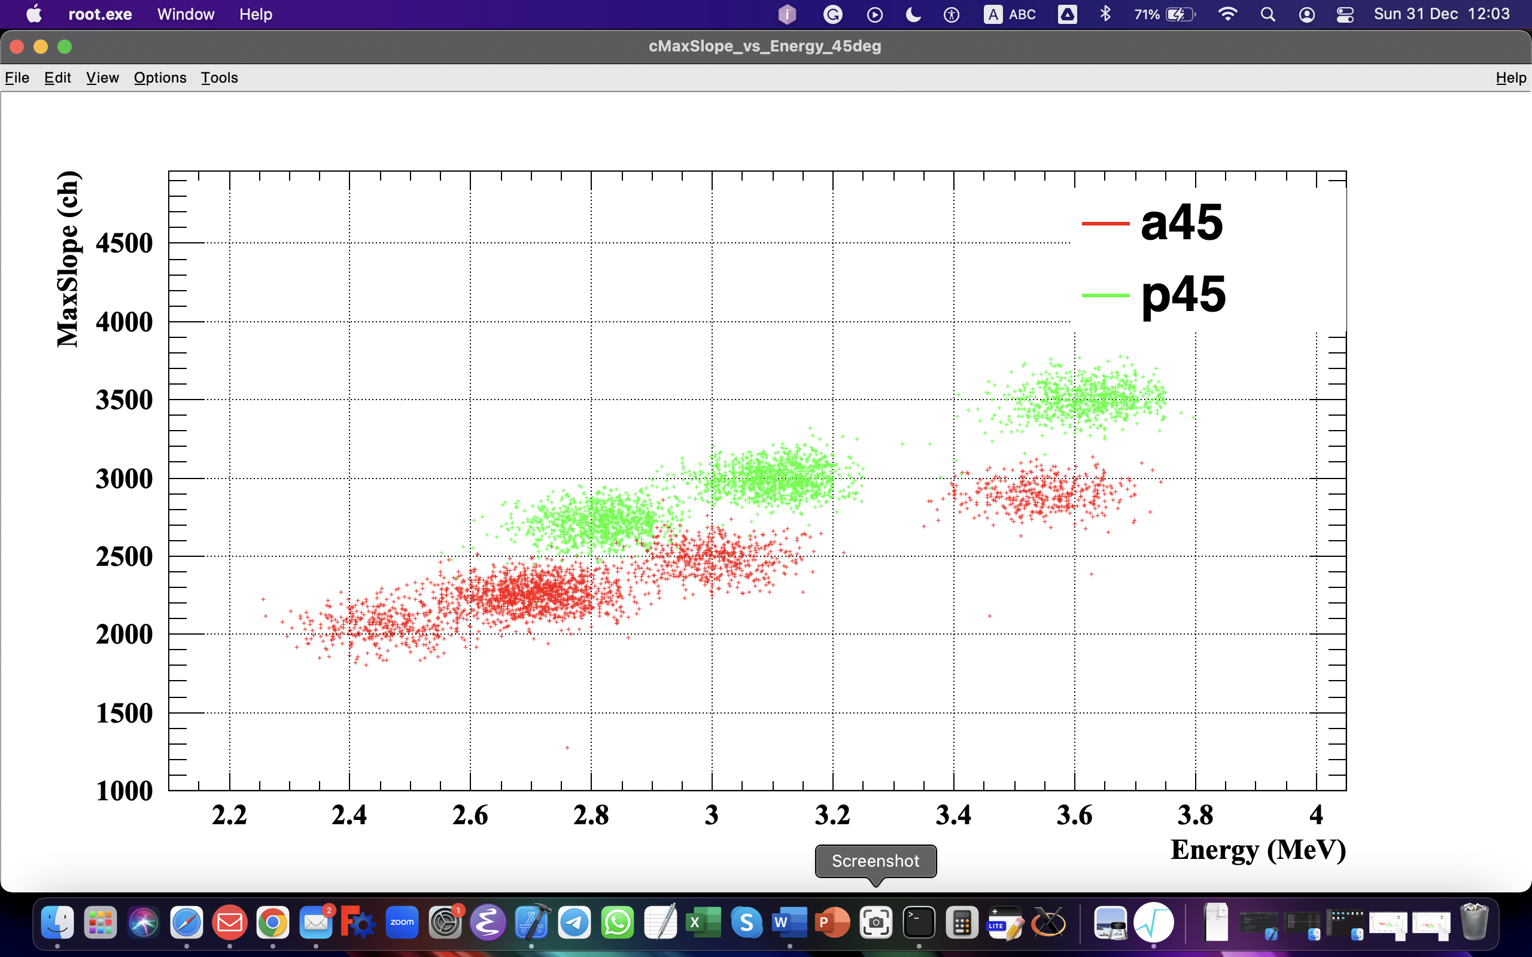Click the a45 legend entry

tap(1181, 223)
